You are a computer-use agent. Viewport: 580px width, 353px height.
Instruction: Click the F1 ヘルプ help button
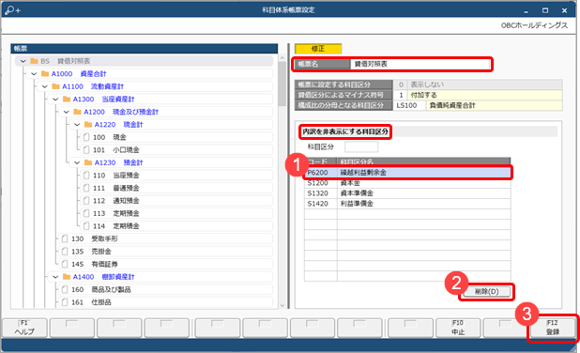24,328
